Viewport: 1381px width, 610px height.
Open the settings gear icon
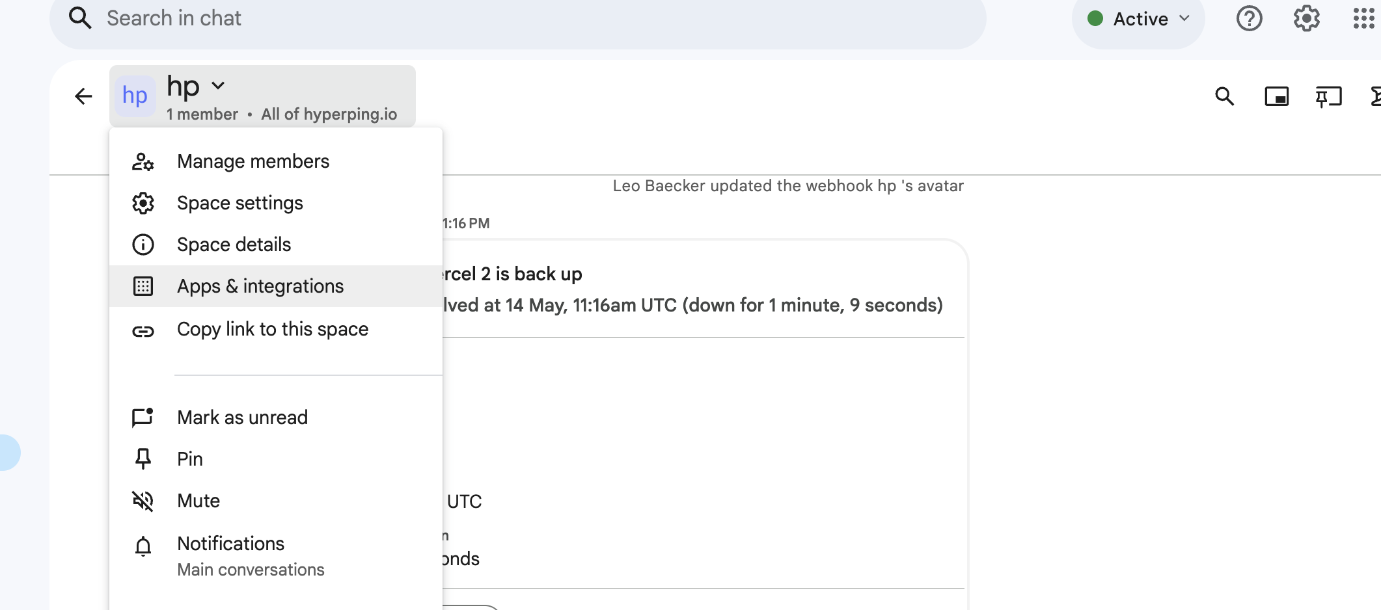tap(1306, 18)
